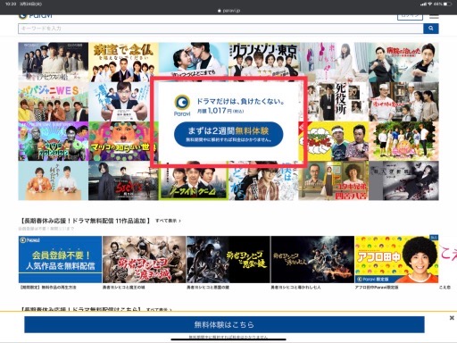The height and width of the screenshot is (343, 457).
Task: Click the blue search magnifier button
Action: pyautogui.click(x=430, y=29)
